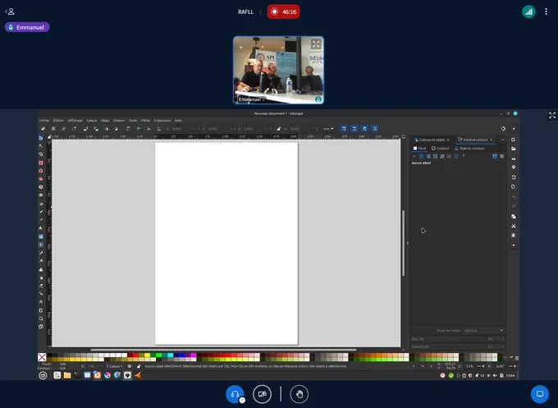Open the Mode de fondu Normal dropdown
558x408 pixels.
tap(483, 330)
